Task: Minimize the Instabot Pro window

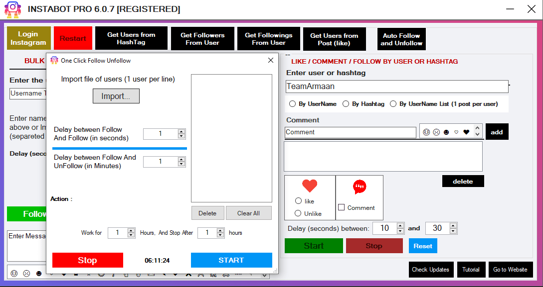Action: point(509,9)
